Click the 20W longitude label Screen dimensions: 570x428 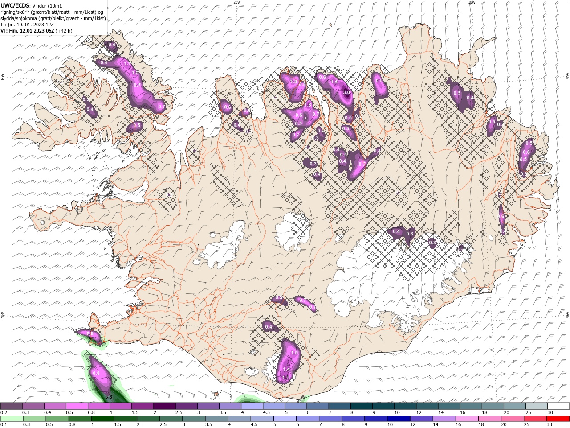[237, 2]
